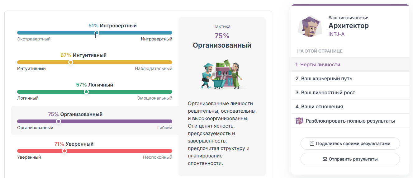Viewport: 413px width, 178px height.
Task: Click the Неспокойный label under red bar
Action: click(158, 157)
